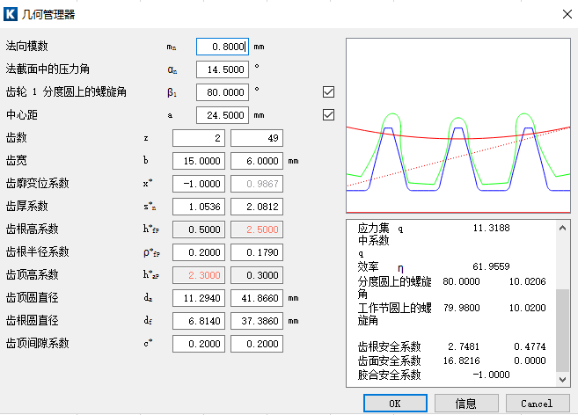Select the 齿数 field showing 49

tap(257, 138)
